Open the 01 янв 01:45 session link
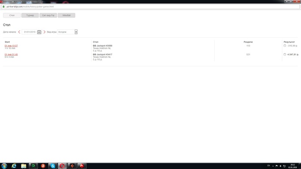This screenshot has height=169, width=301. click(x=11, y=54)
